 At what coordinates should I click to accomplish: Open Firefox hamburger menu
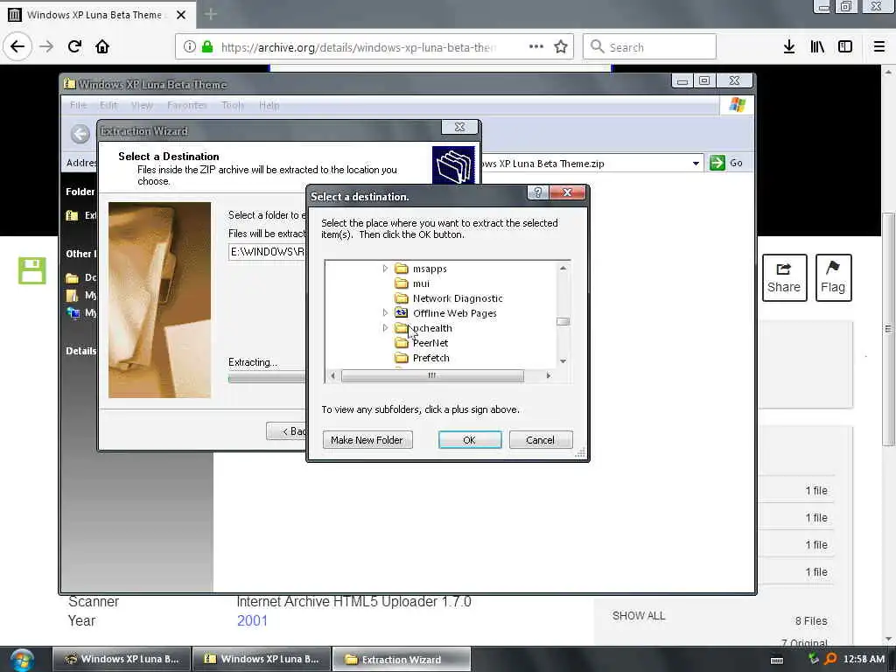click(879, 47)
